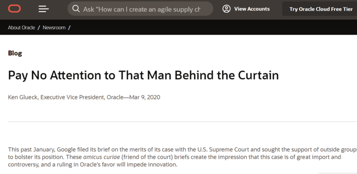Click the red Oracle logo
This screenshot has width=357, height=174.
[14, 9]
